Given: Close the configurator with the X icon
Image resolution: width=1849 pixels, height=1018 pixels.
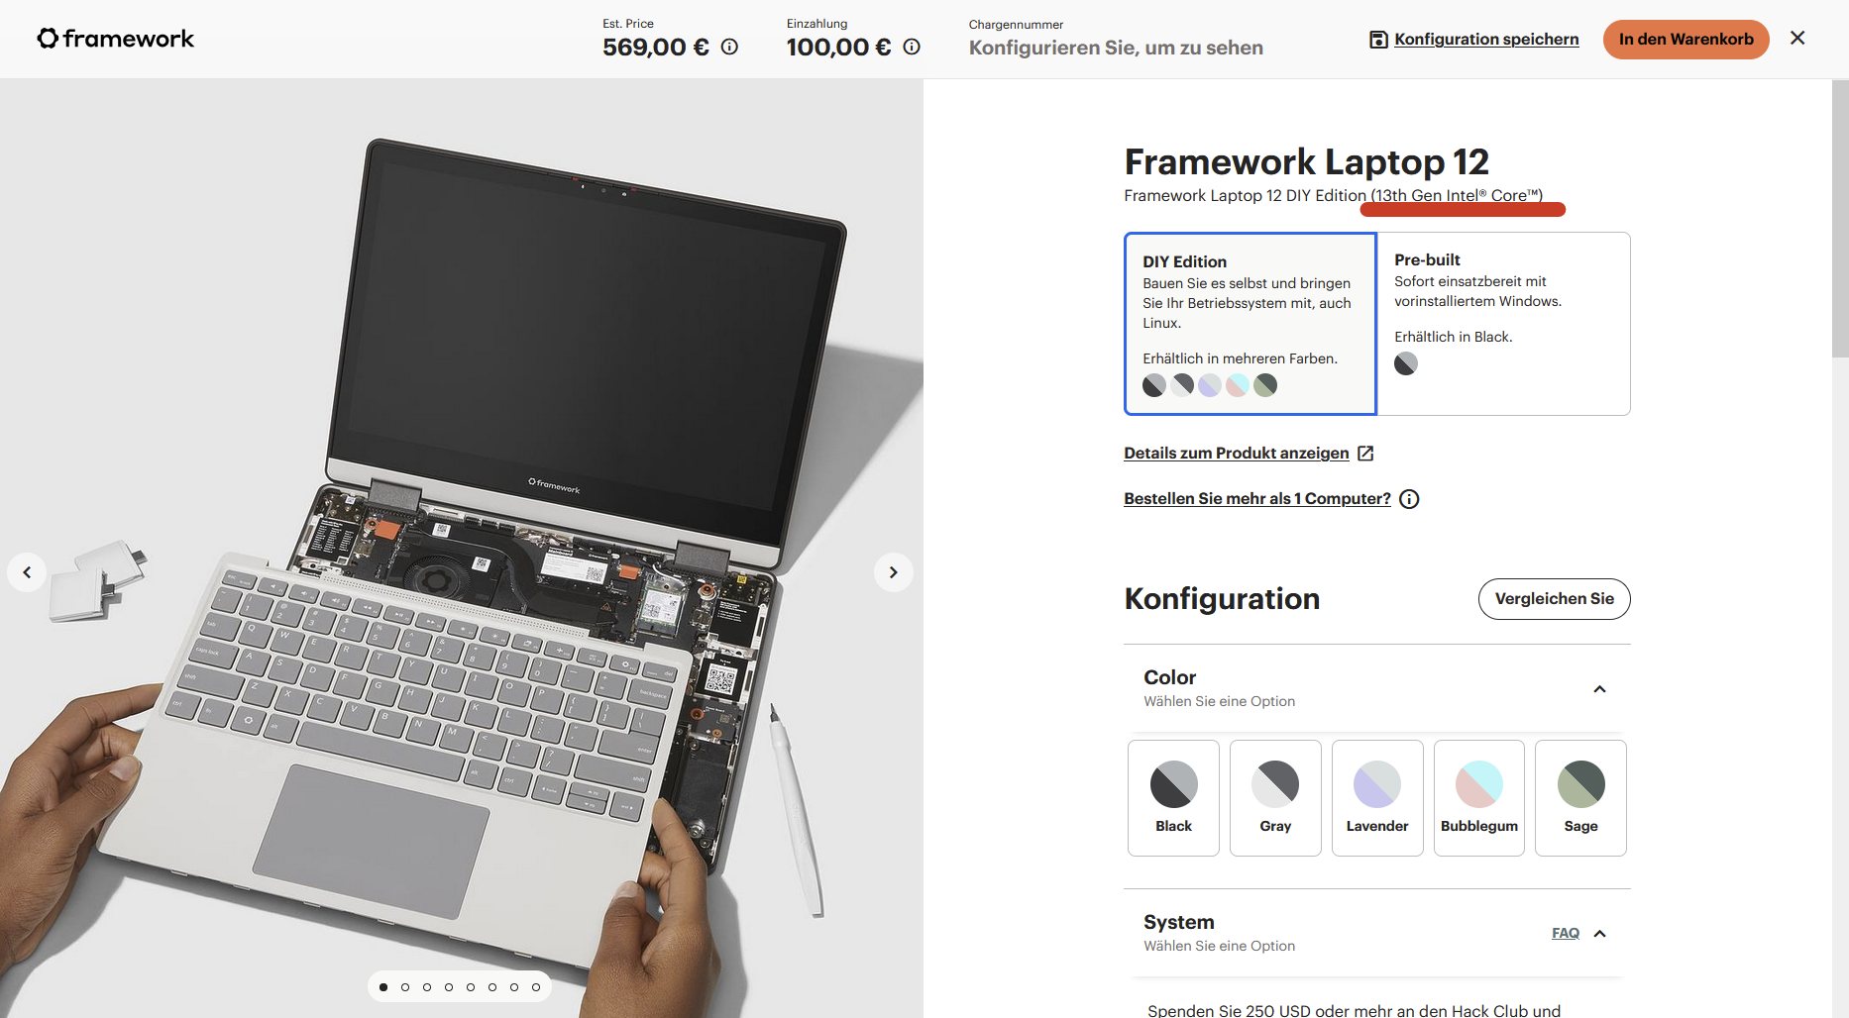Looking at the screenshot, I should click(1797, 38).
